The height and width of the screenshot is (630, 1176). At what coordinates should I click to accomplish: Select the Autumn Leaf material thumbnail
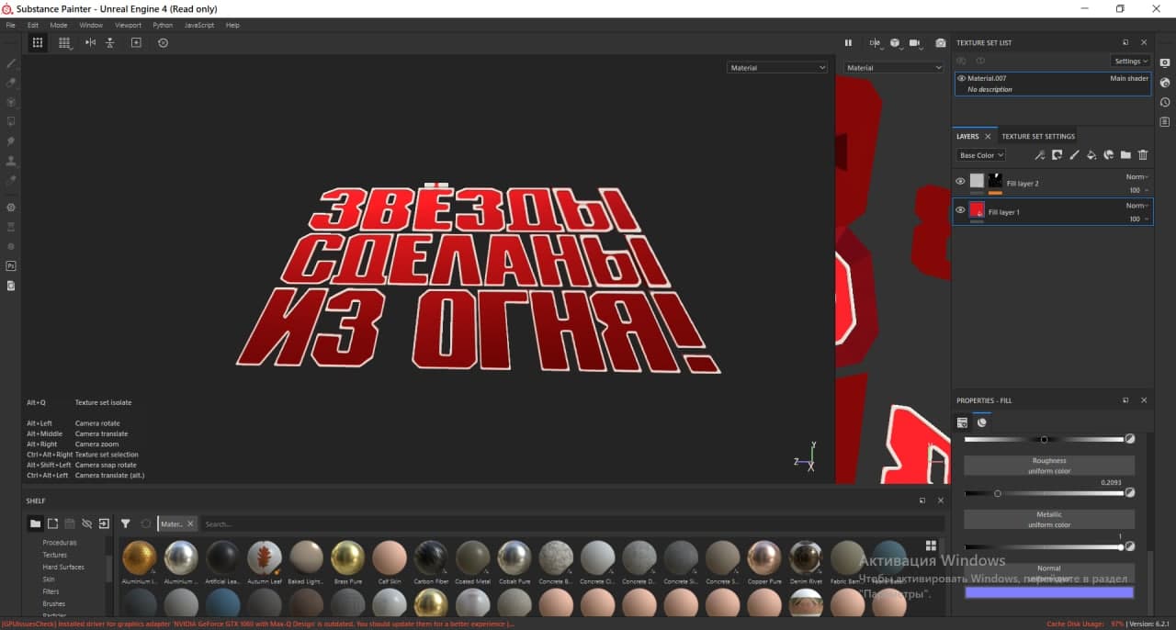[265, 557]
